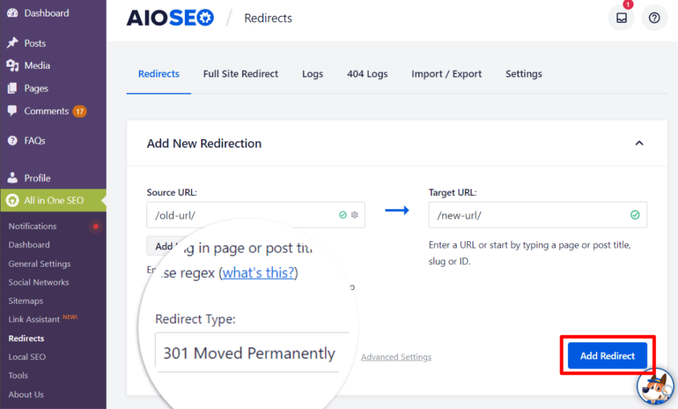
Task: Click the AIOSEO logo at the top
Action: (x=169, y=17)
